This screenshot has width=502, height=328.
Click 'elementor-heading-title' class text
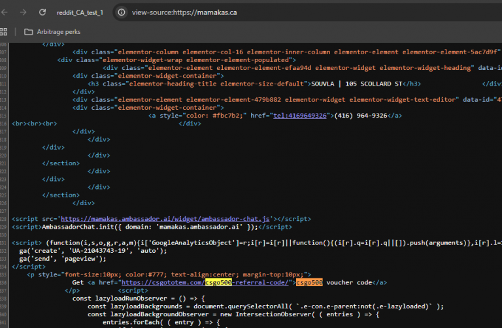coord(173,84)
